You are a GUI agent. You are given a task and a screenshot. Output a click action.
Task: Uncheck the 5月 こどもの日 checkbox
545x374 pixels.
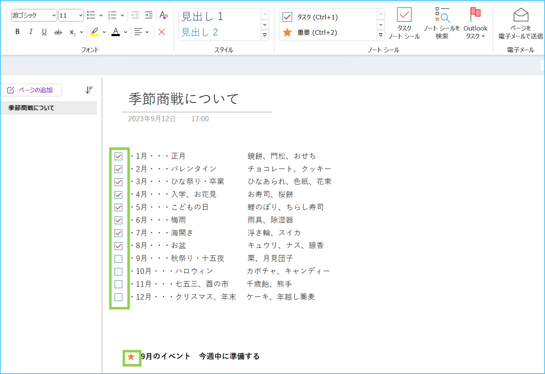[118, 207]
